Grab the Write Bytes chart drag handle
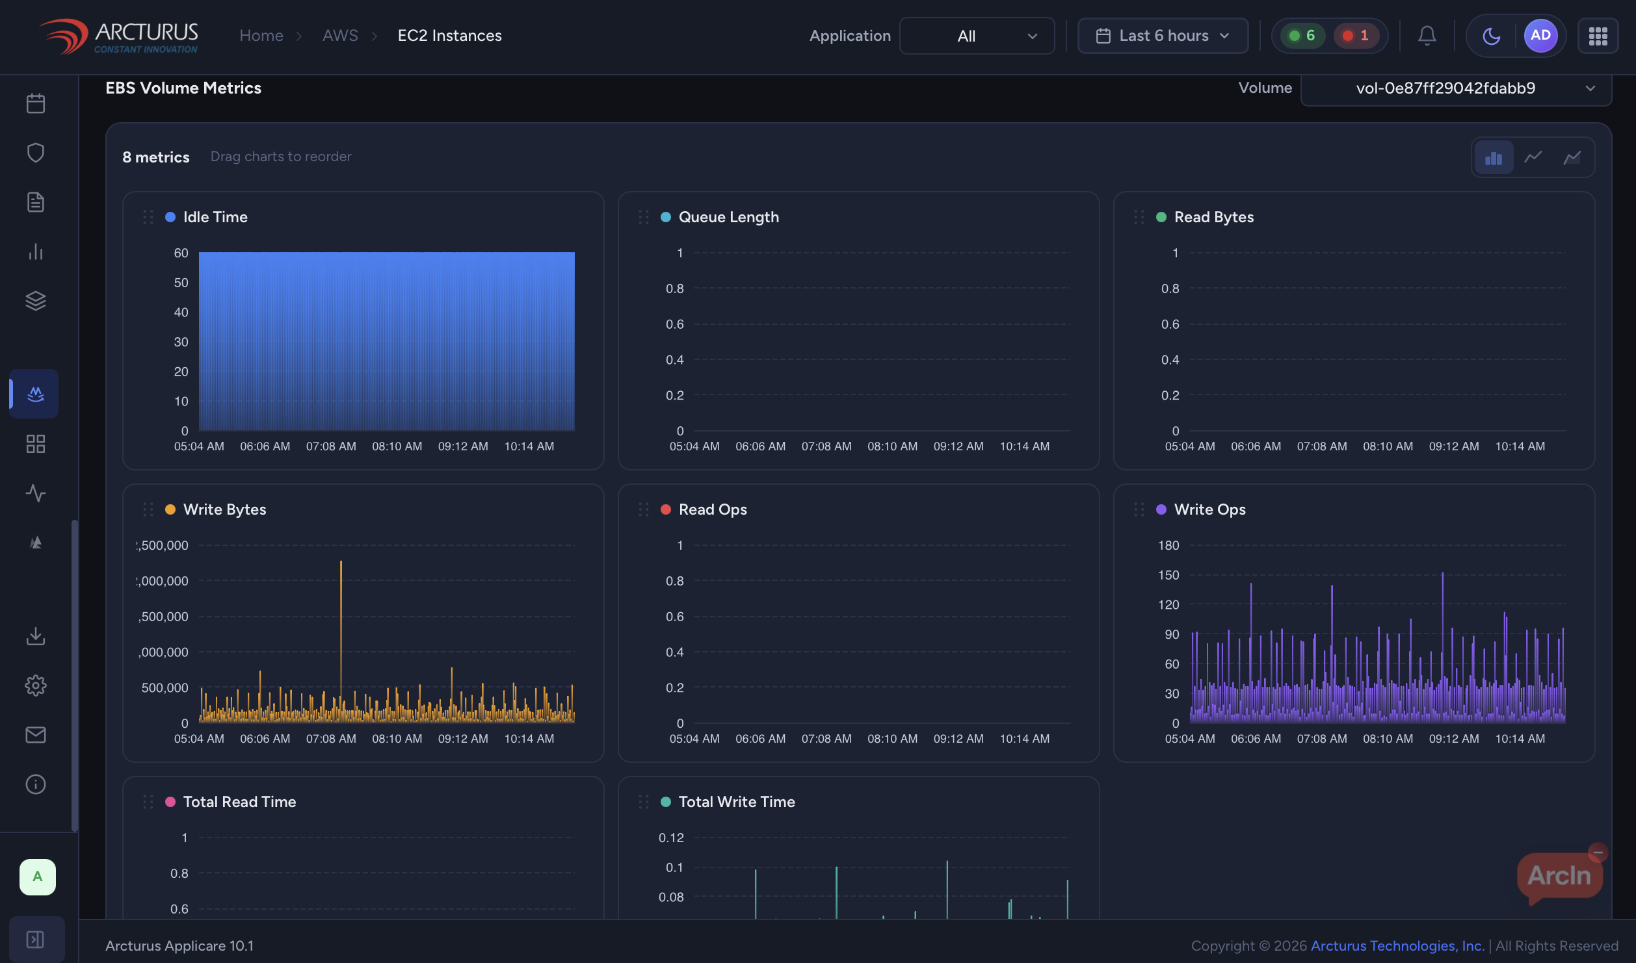1636x963 pixels. [x=148, y=509]
